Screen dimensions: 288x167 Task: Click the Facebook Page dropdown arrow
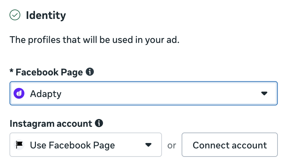[264, 93]
